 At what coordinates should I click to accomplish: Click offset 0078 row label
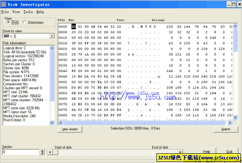click(x=63, y=110)
